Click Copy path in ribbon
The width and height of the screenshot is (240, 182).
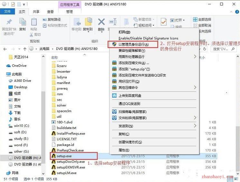tap(52, 20)
